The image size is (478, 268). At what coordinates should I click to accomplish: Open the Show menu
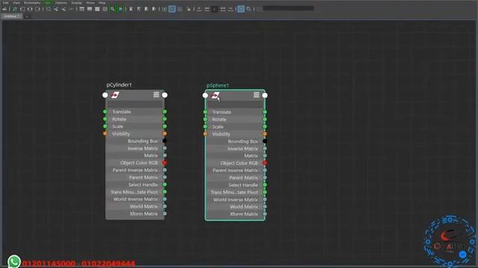tap(90, 3)
